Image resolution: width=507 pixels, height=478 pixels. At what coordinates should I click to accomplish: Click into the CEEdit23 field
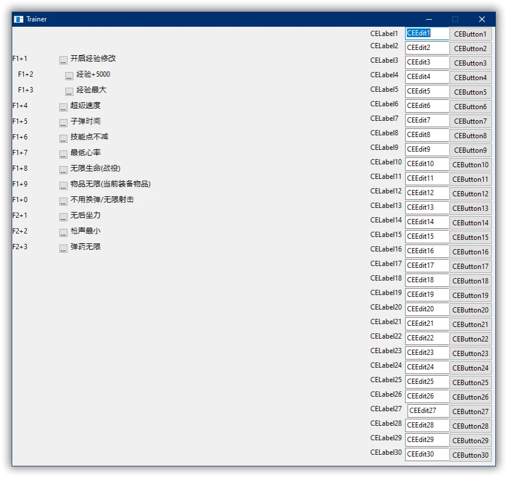coord(427,353)
